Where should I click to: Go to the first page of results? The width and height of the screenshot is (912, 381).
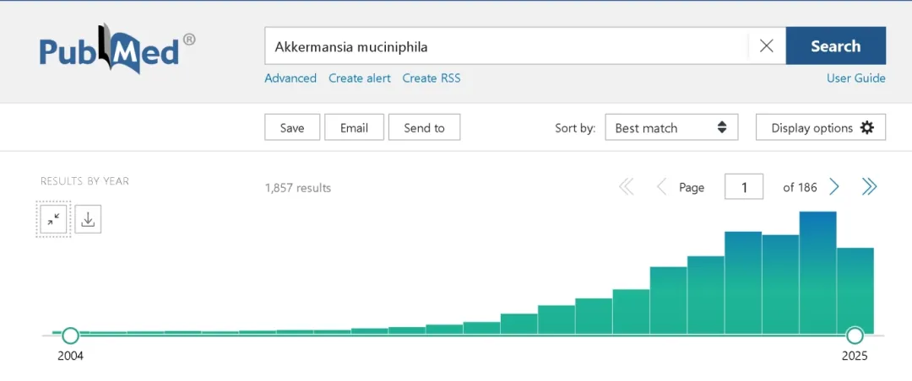point(626,187)
